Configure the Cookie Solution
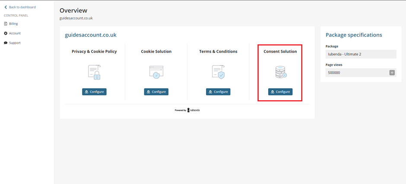Screen dimensions: 406x184 point(156,92)
